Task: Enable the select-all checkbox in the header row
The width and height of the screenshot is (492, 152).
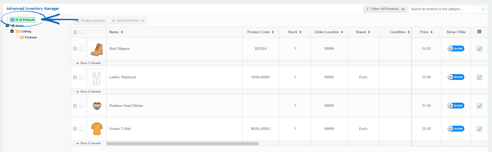Action: (x=81, y=32)
